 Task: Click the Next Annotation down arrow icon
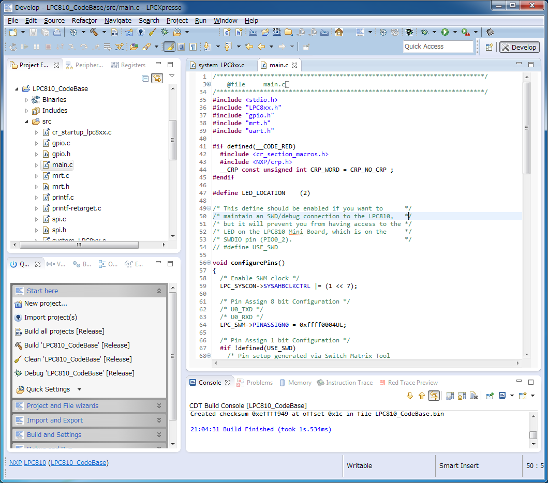click(x=207, y=47)
